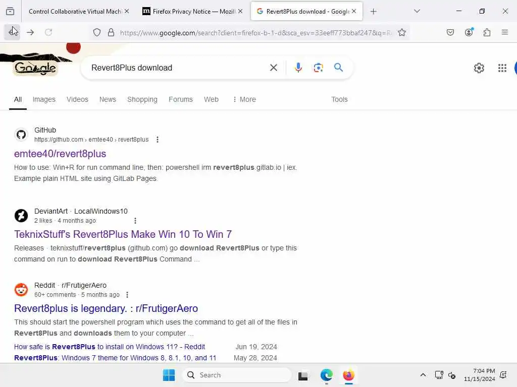Launch Microsoft Edge from the taskbar

click(x=327, y=375)
